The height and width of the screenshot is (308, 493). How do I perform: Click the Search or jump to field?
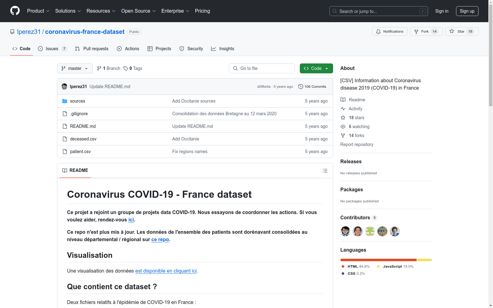coord(379,11)
